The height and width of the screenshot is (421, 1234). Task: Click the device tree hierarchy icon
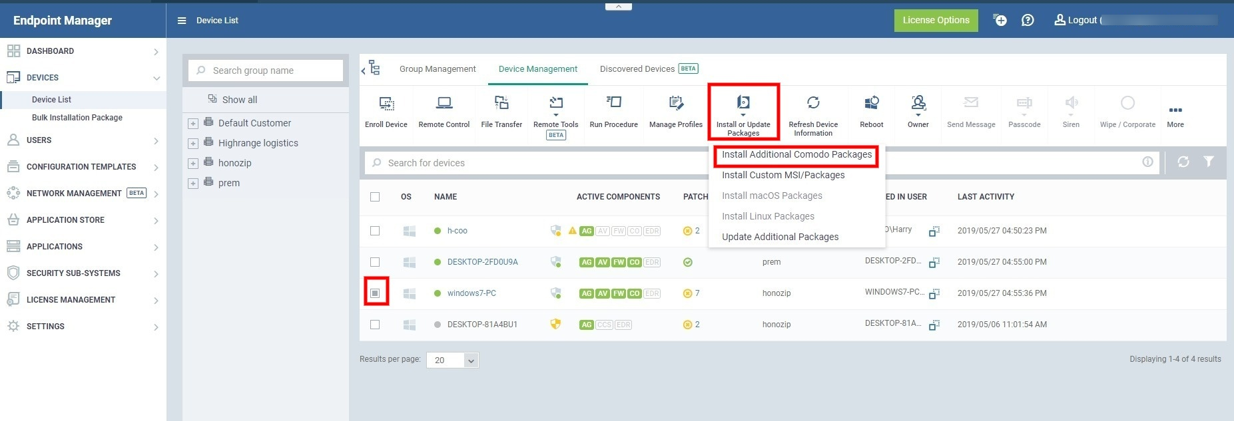[374, 69]
